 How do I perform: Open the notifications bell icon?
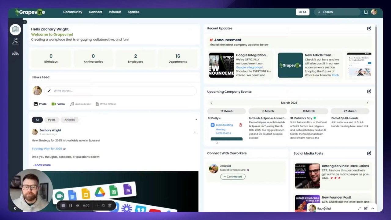[366, 12]
